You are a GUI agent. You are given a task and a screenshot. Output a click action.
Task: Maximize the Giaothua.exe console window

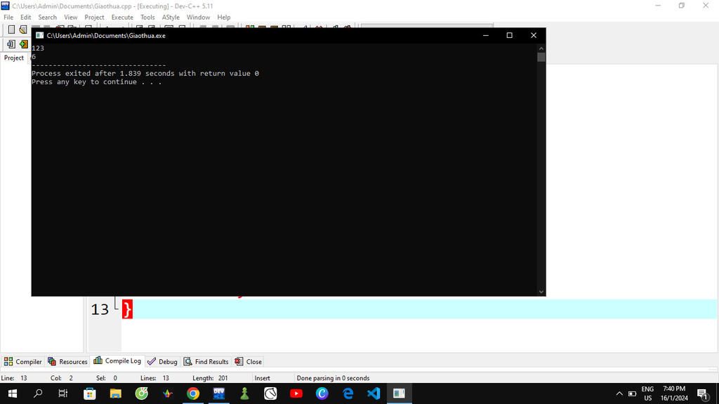point(509,35)
